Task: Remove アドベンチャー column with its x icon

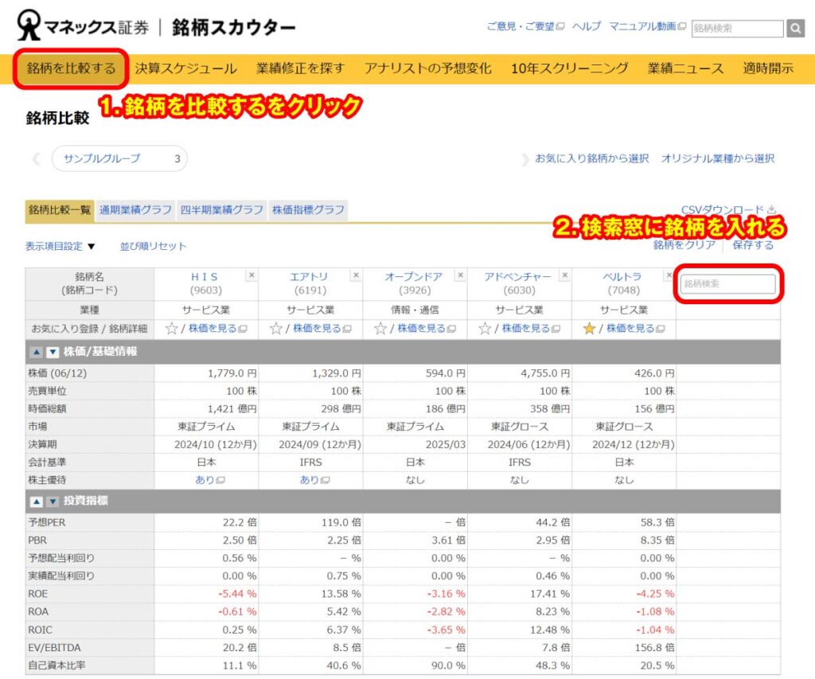Action: [565, 275]
